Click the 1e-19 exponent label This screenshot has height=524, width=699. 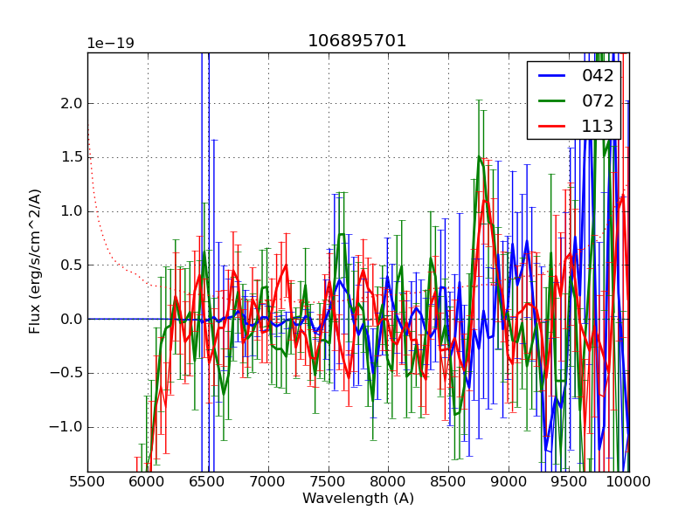(x=110, y=44)
